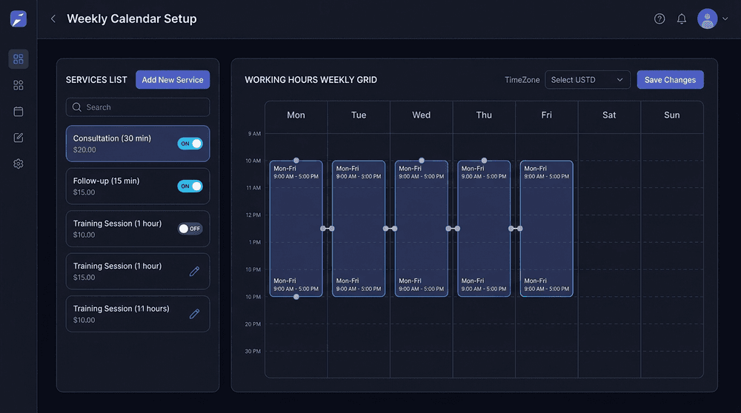Select the Thu column header
This screenshot has height=413, width=741.
click(484, 115)
